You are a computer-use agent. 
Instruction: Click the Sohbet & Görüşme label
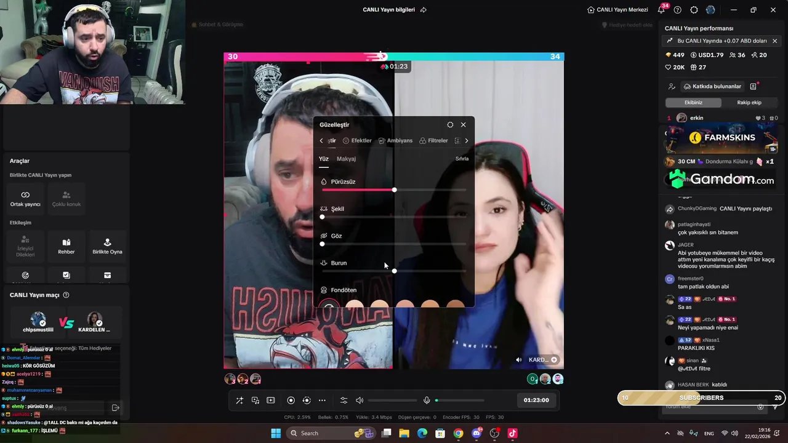[x=217, y=25]
